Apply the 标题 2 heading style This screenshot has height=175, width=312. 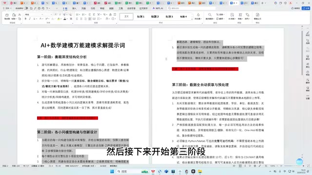[x=155, y=17]
